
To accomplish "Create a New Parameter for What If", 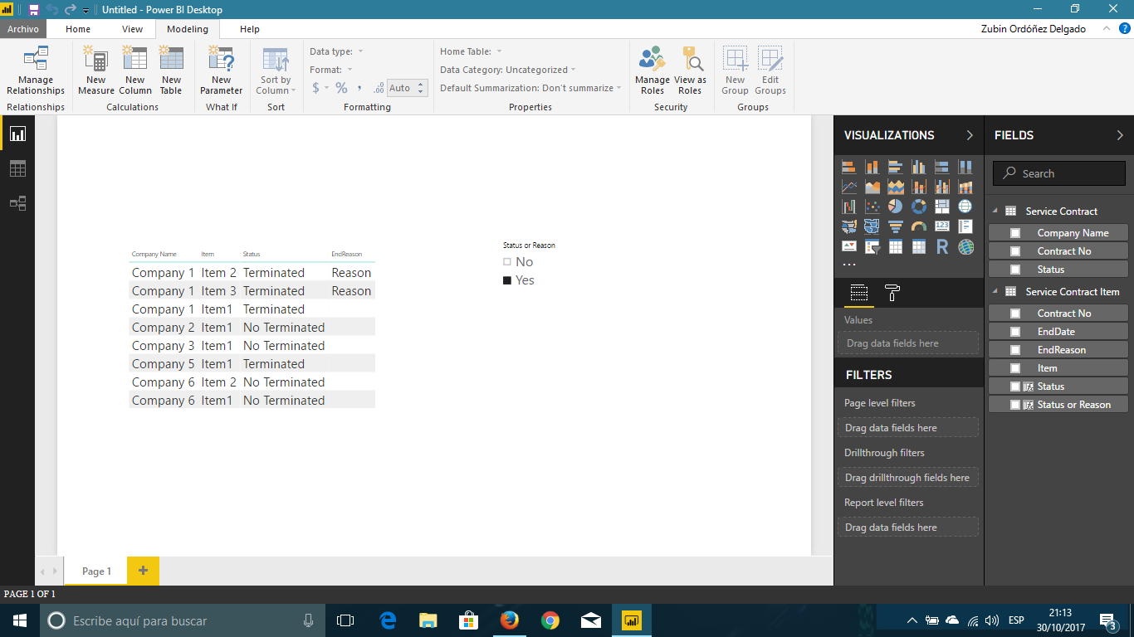I will click(221, 71).
